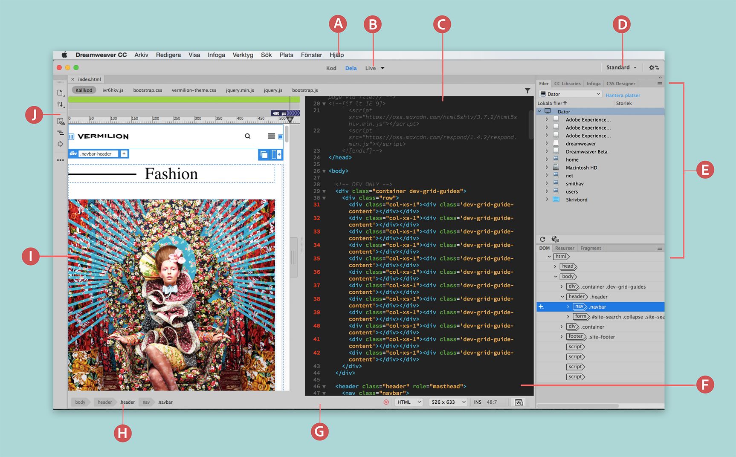Open the Fönster menu in the menu bar
Image resolution: width=736 pixels, height=457 pixels.
311,55
